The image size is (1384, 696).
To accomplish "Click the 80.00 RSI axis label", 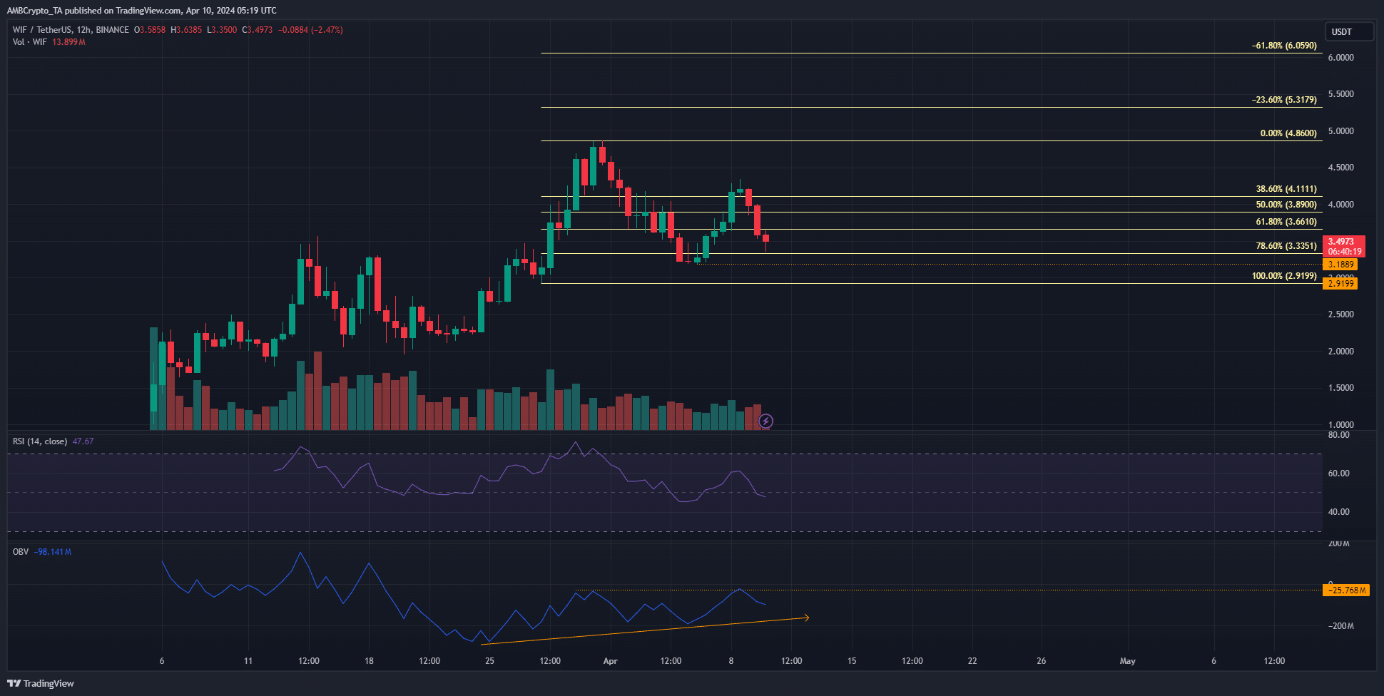I will [1338, 435].
